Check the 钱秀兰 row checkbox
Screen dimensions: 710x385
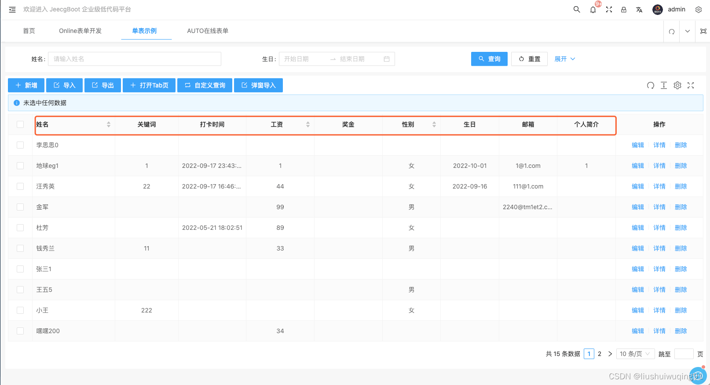pos(20,248)
